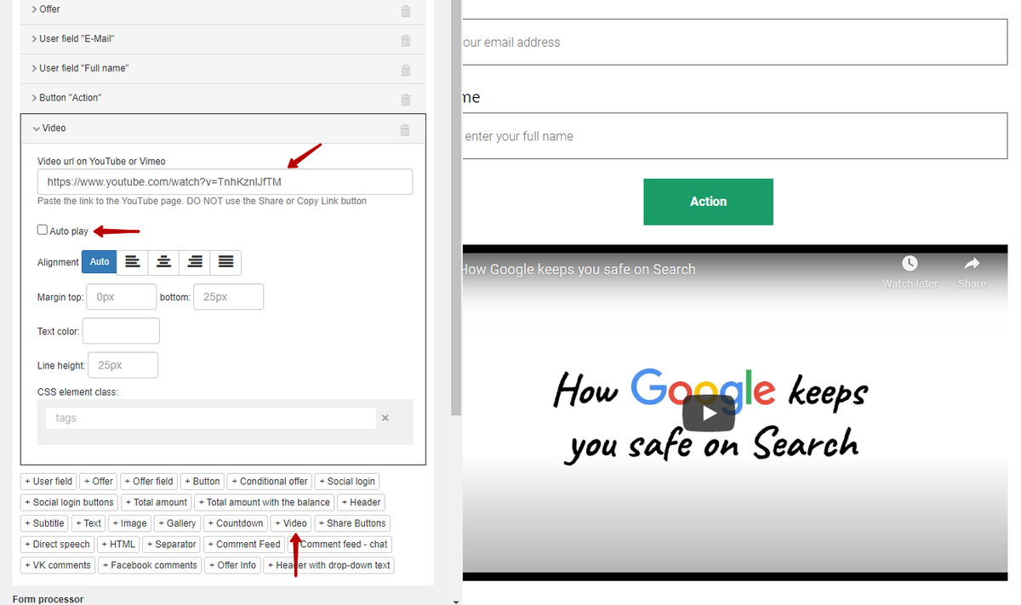This screenshot has width=1021, height=605.
Task: Add a Conditional offer element
Action: (270, 482)
